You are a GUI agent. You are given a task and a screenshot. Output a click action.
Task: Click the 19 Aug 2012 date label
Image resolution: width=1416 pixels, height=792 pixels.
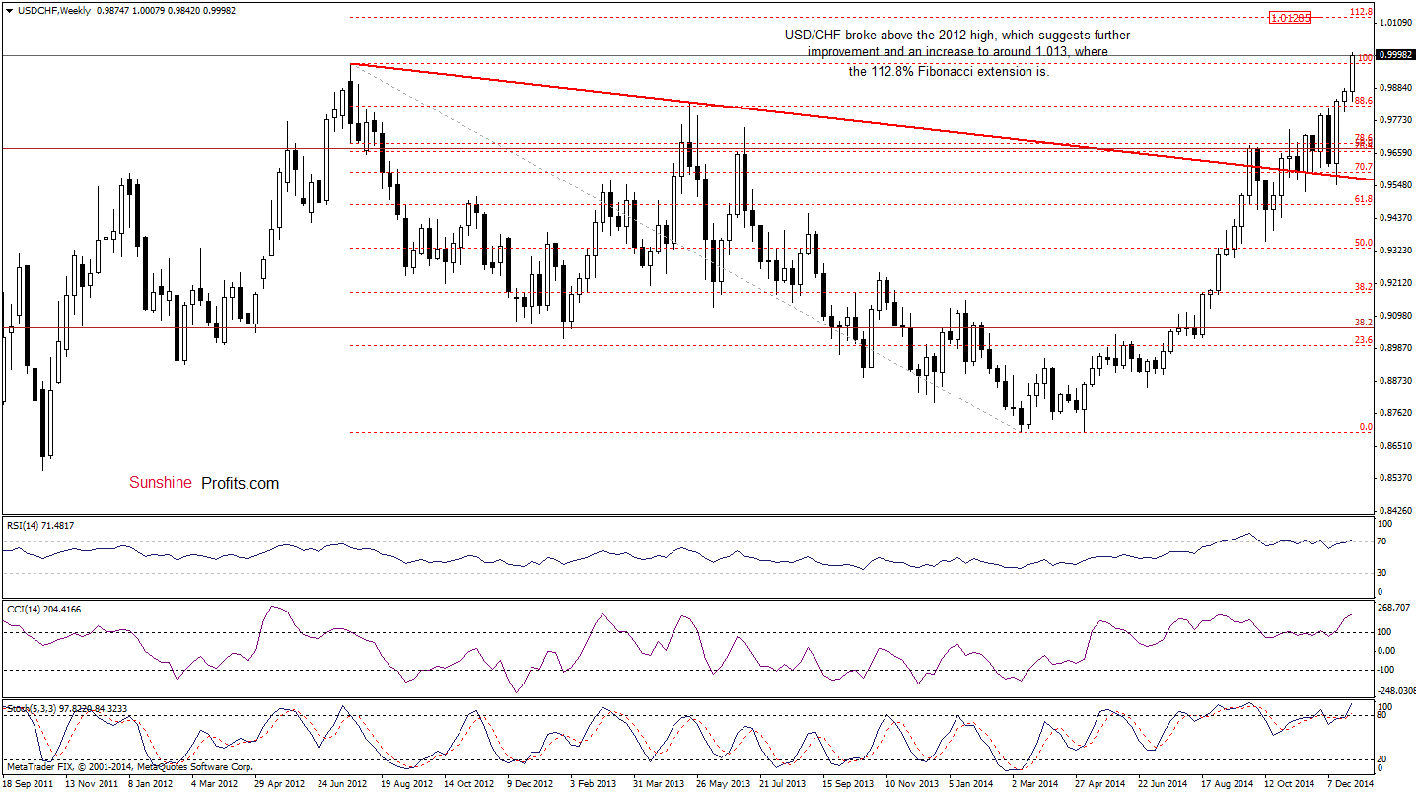(405, 783)
